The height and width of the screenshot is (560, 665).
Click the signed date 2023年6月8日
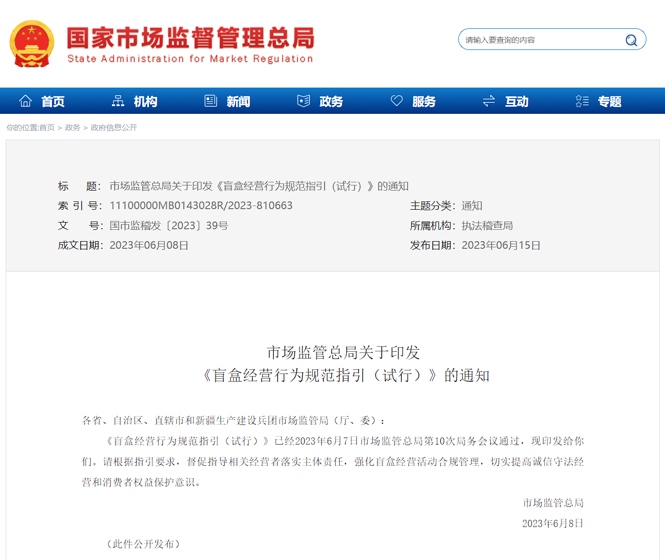coord(553,523)
